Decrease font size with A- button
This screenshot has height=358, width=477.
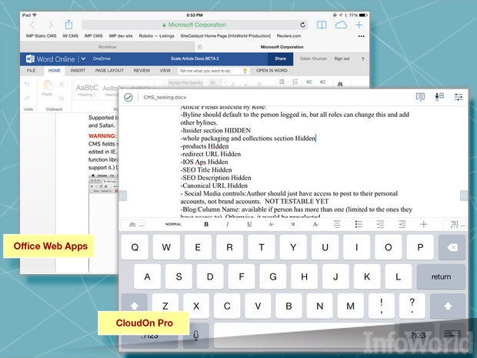click(x=315, y=224)
